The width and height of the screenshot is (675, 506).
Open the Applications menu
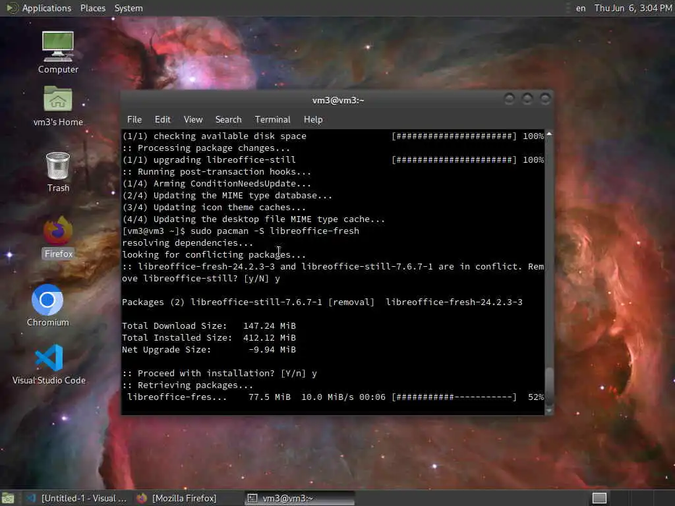pyautogui.click(x=47, y=8)
